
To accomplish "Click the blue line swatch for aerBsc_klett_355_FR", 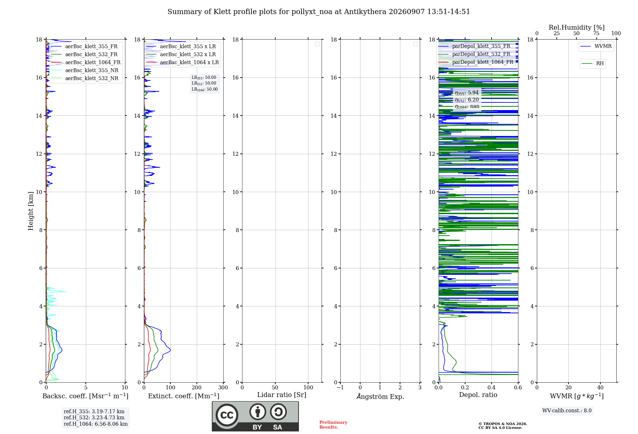I will (x=56, y=47).
